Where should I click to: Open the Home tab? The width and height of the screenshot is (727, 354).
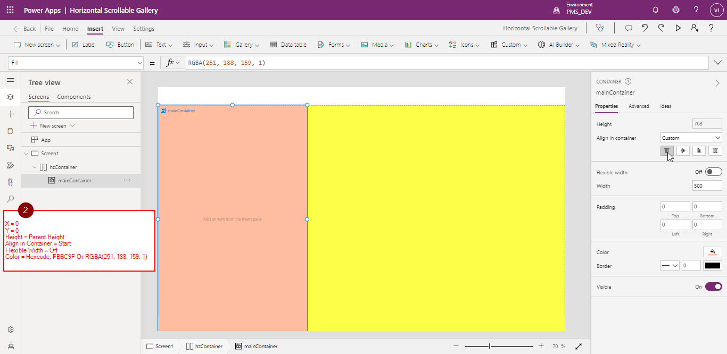coord(70,29)
